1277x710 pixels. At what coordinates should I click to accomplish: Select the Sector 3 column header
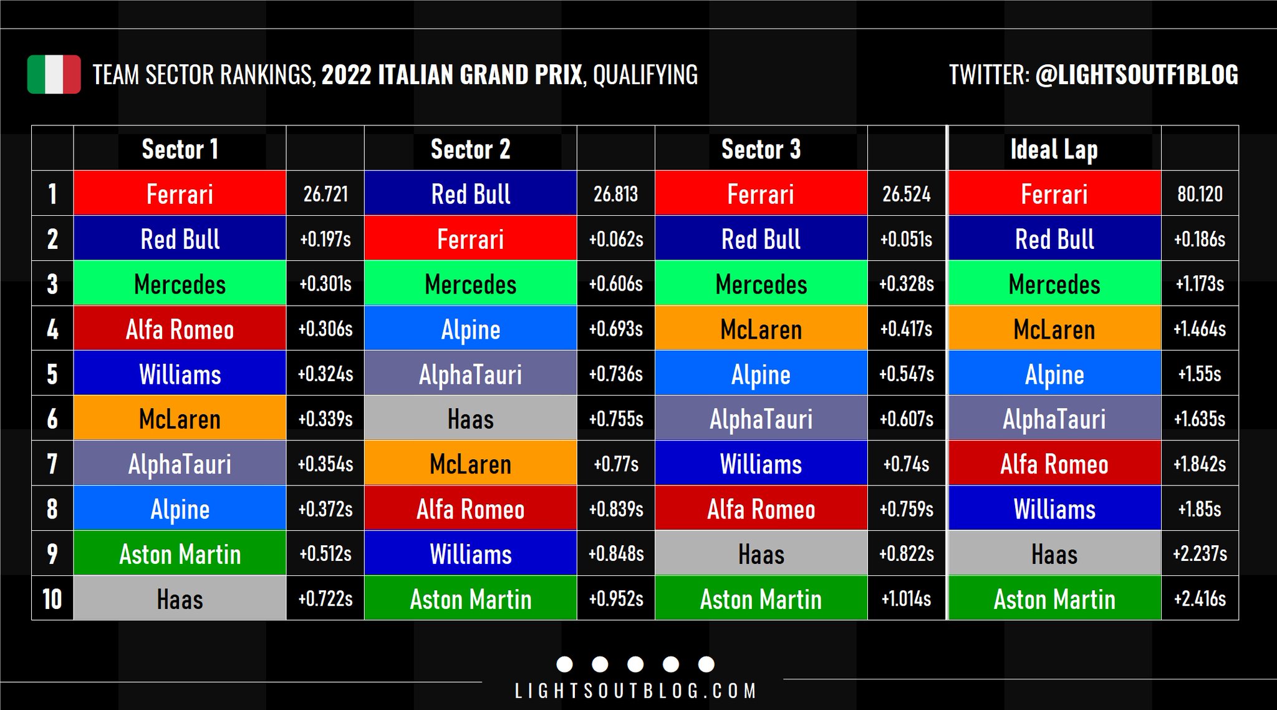(x=761, y=149)
